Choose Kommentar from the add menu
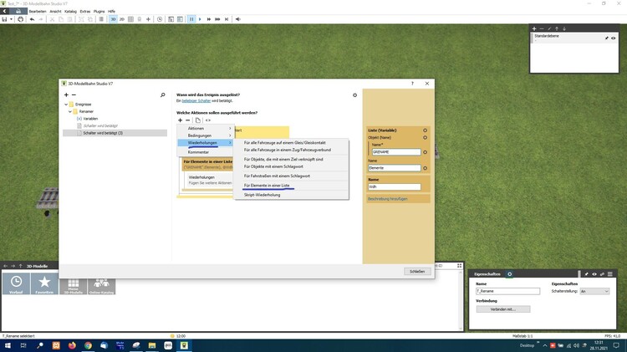The width and height of the screenshot is (627, 352). click(205, 152)
